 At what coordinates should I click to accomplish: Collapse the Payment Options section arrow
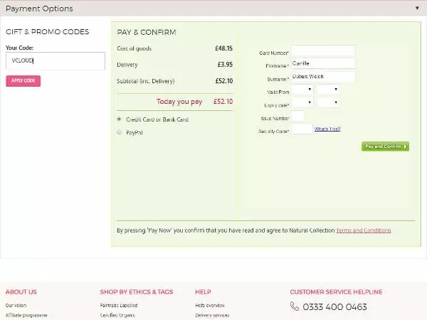click(x=416, y=9)
